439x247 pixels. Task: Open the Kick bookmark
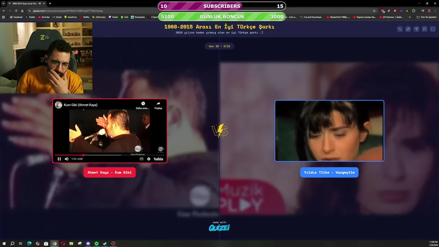(x=124, y=17)
